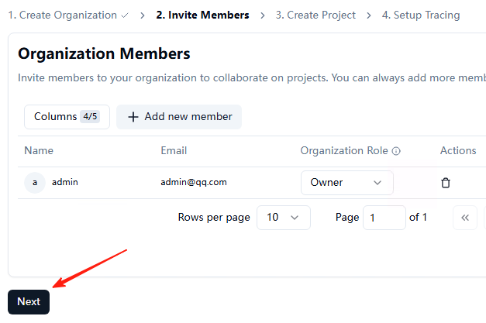Click the trash icon in admin's row
The width and height of the screenshot is (486, 323).
tap(445, 183)
